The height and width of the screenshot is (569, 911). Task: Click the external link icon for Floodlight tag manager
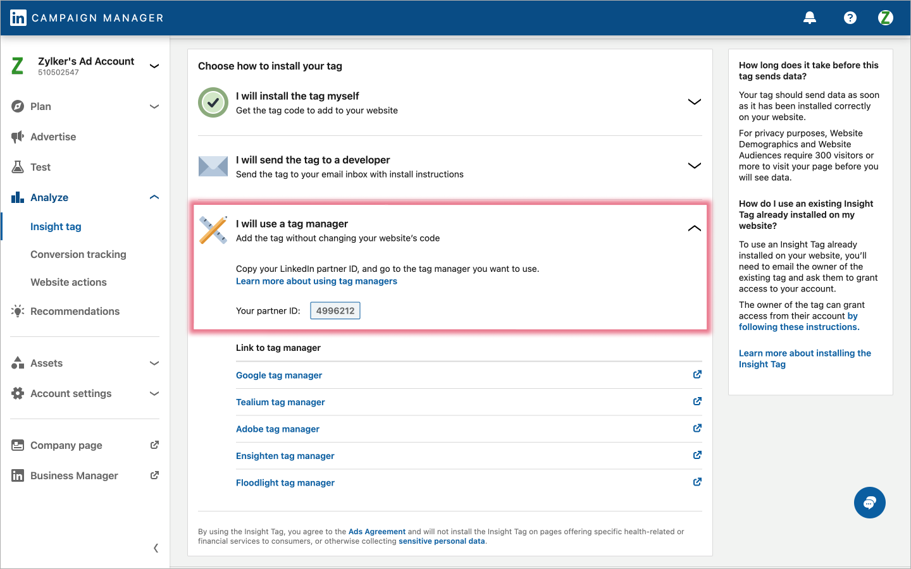tap(697, 482)
